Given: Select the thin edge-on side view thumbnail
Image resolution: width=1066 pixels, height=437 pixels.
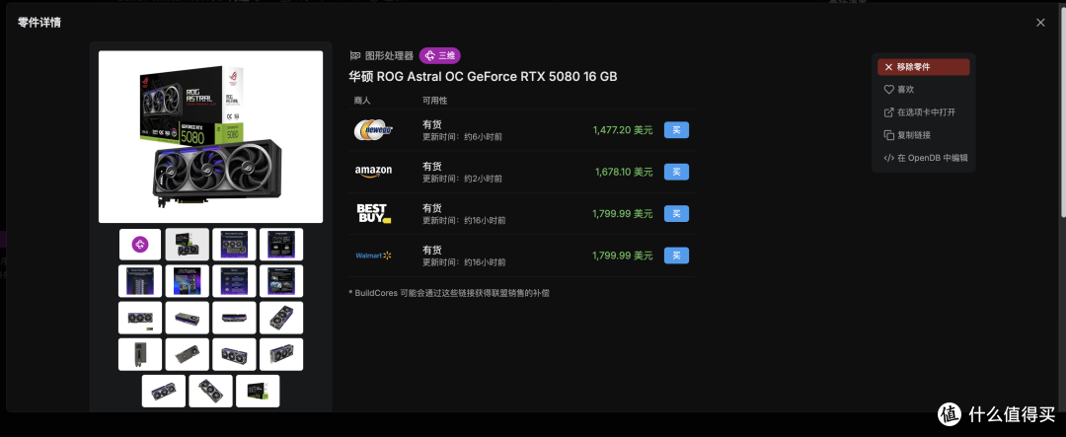Looking at the screenshot, I should tap(234, 318).
